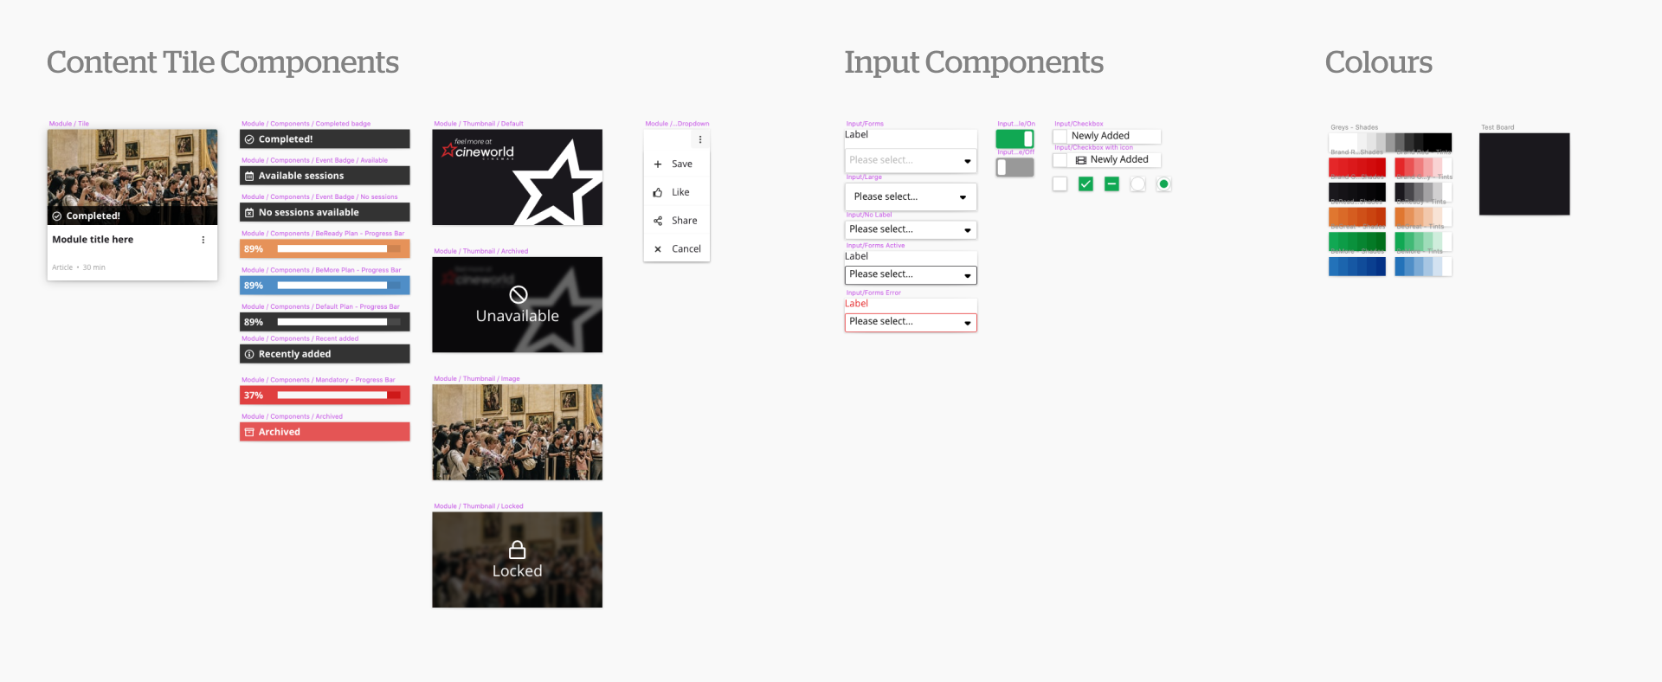Click the calendar icon beside Available sessions
Screen dimensions: 1662x682
point(249,176)
